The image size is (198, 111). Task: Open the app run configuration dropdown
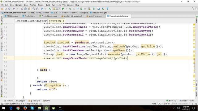(57, 9)
